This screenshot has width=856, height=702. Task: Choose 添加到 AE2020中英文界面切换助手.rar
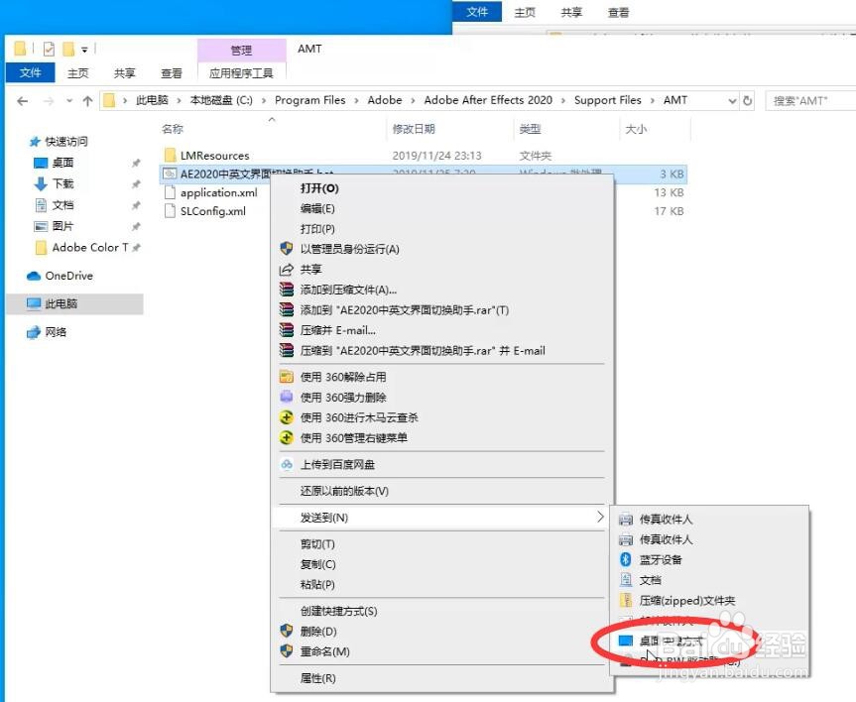(404, 310)
